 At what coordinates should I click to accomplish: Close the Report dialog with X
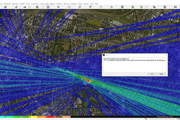[x=166, y=55]
